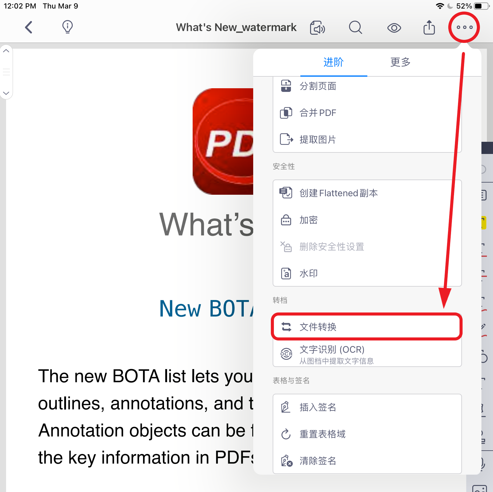The height and width of the screenshot is (492, 493).
Task: Tap the battery indicator in status bar
Action: pyautogui.click(x=482, y=6)
